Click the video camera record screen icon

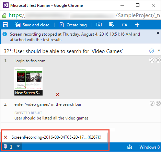pyautogui.click(x=124, y=25)
